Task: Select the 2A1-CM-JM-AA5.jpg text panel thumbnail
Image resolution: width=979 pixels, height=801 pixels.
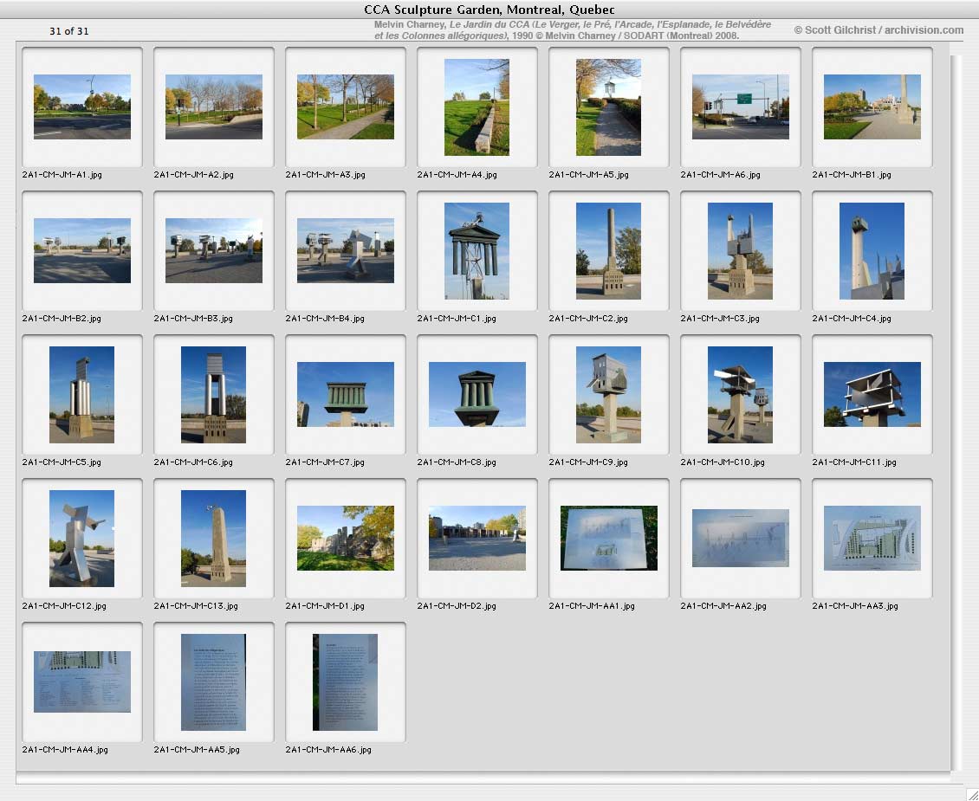Action: coord(213,681)
